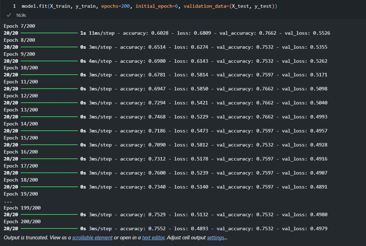The image size is (366, 246).
Task: Click the 16.9s execution time label
Action: pos(21,15)
